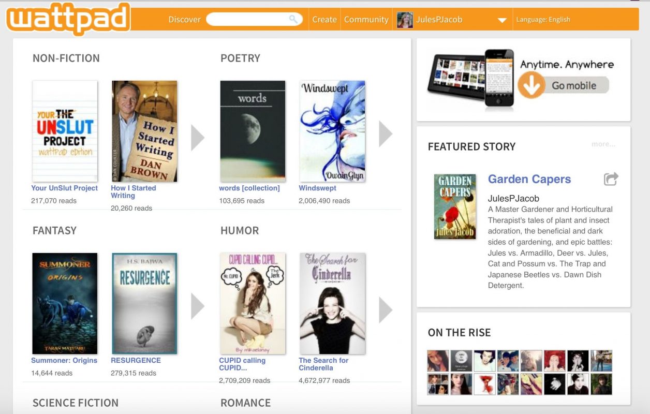Click the HUMOR section heading
The image size is (650, 414).
(x=240, y=231)
